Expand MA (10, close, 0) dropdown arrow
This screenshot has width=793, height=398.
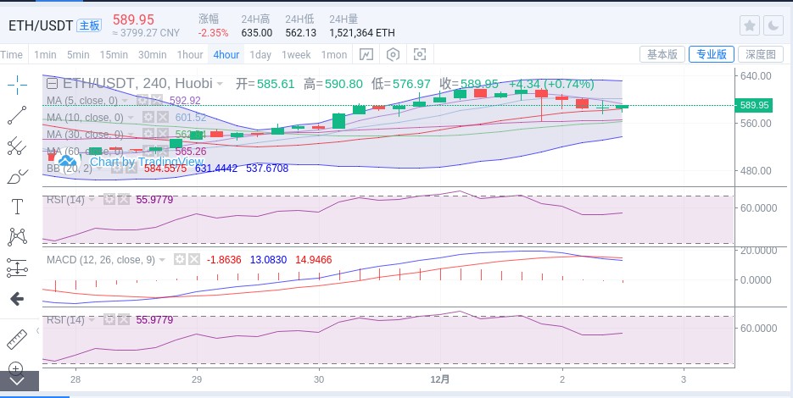click(x=130, y=118)
